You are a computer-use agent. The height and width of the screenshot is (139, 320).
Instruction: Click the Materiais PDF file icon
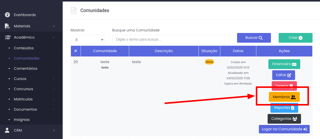[x=7, y=26]
